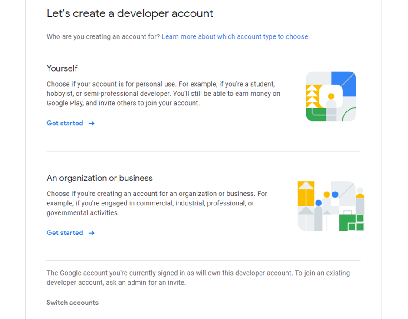Open the Learn more about account types link

pyautogui.click(x=235, y=37)
